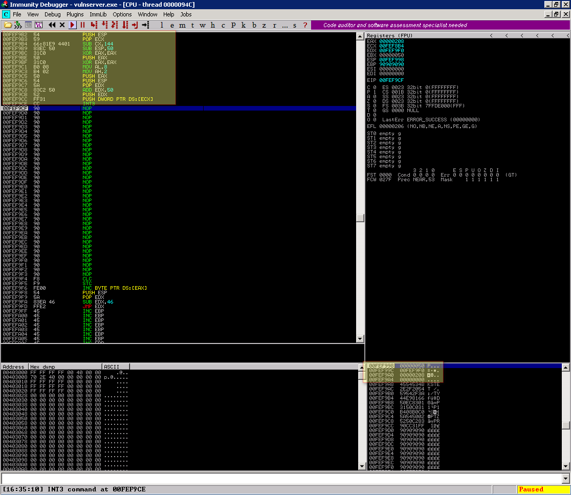Click the Paused status indicator

(x=543, y=489)
